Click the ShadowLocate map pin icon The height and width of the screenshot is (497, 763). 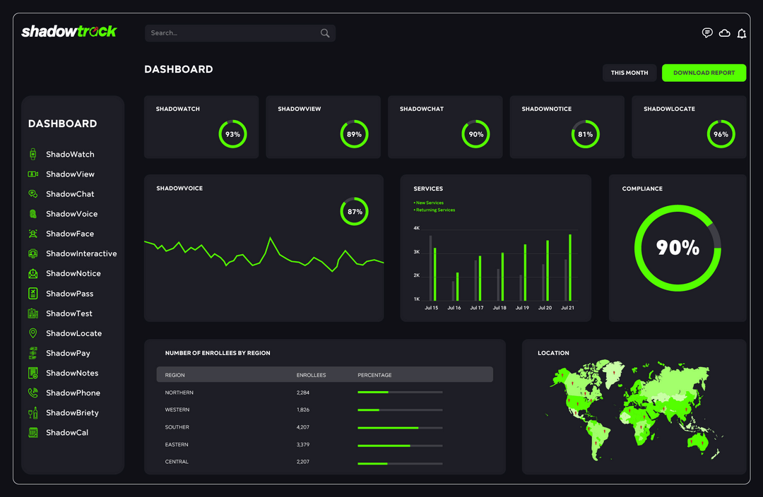pyautogui.click(x=32, y=333)
